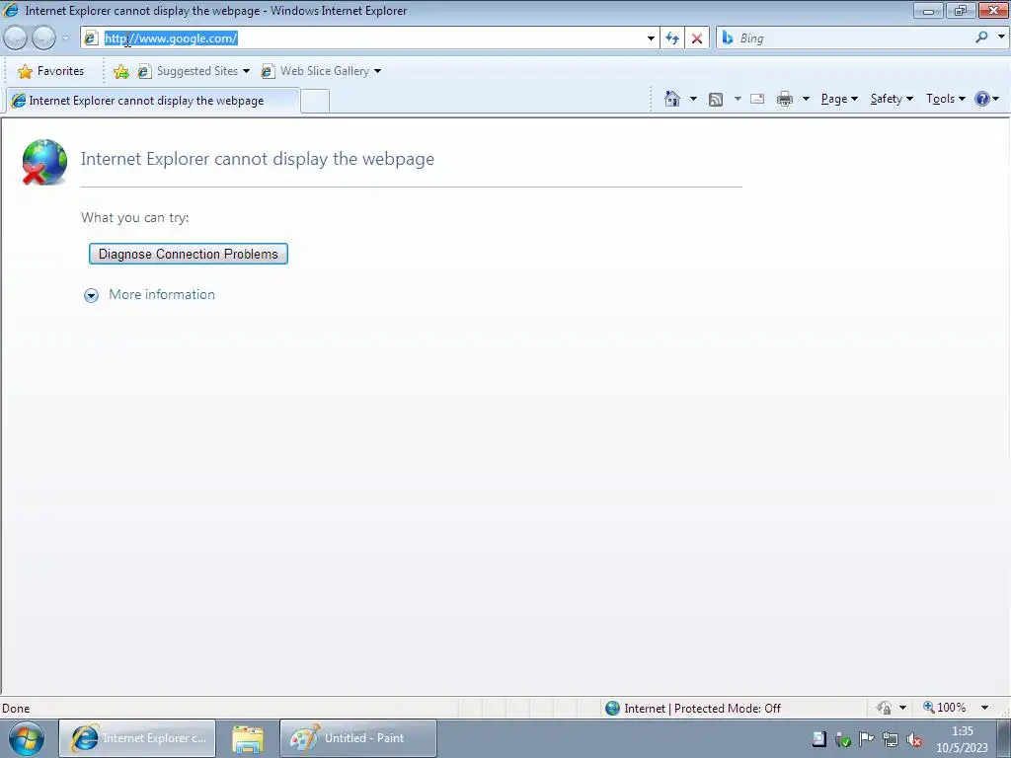Image resolution: width=1011 pixels, height=758 pixels.
Task: Click the 'Done' status bar text
Action: click(16, 709)
